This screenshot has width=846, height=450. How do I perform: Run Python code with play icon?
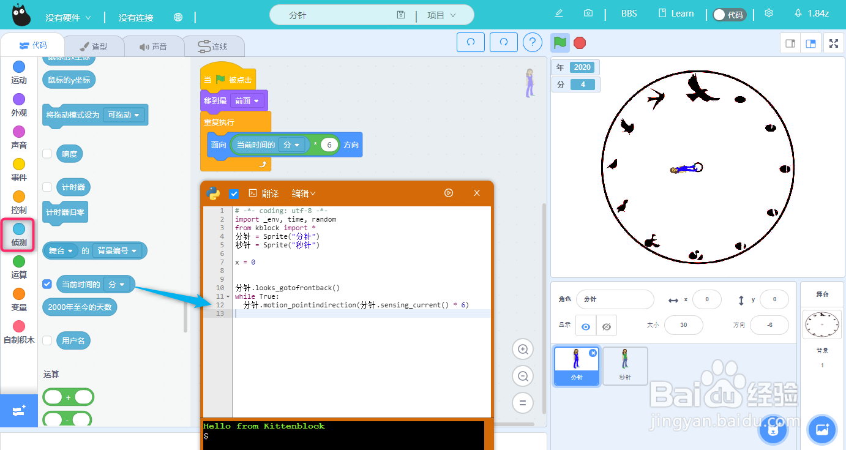point(449,193)
